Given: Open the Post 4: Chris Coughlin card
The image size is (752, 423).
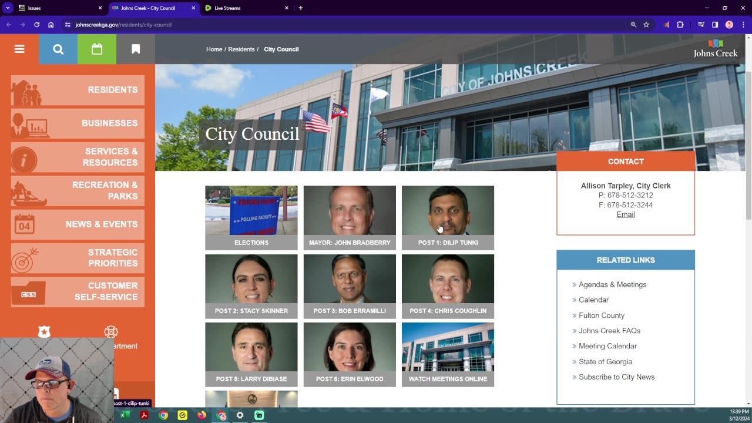Looking at the screenshot, I should point(448,286).
